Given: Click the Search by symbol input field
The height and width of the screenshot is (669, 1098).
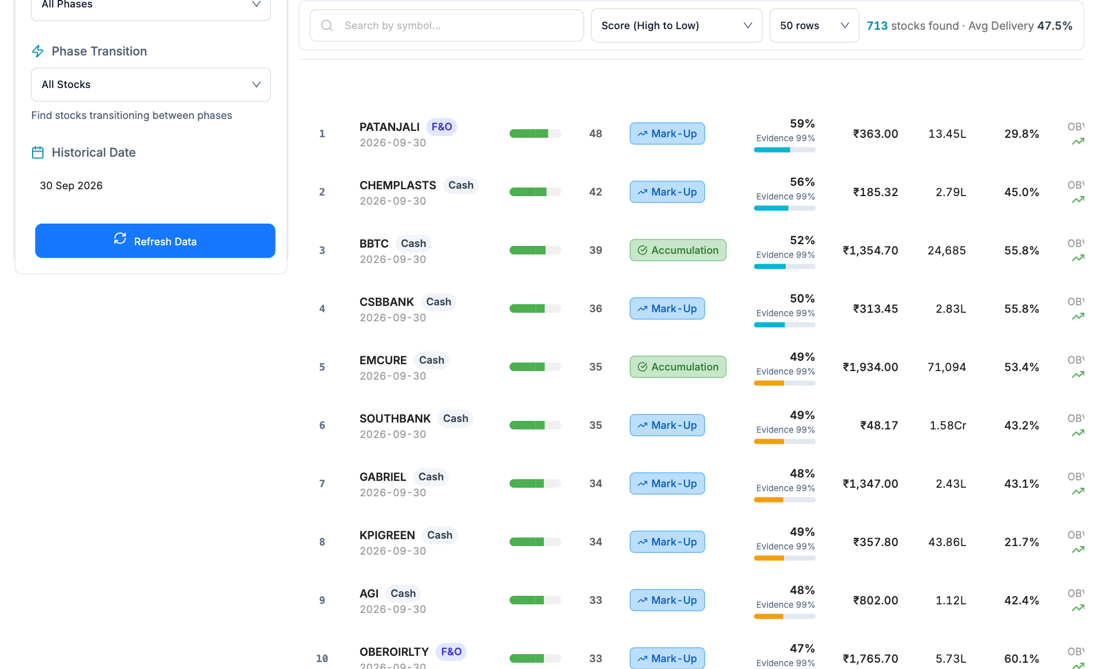Looking at the screenshot, I should [x=447, y=26].
